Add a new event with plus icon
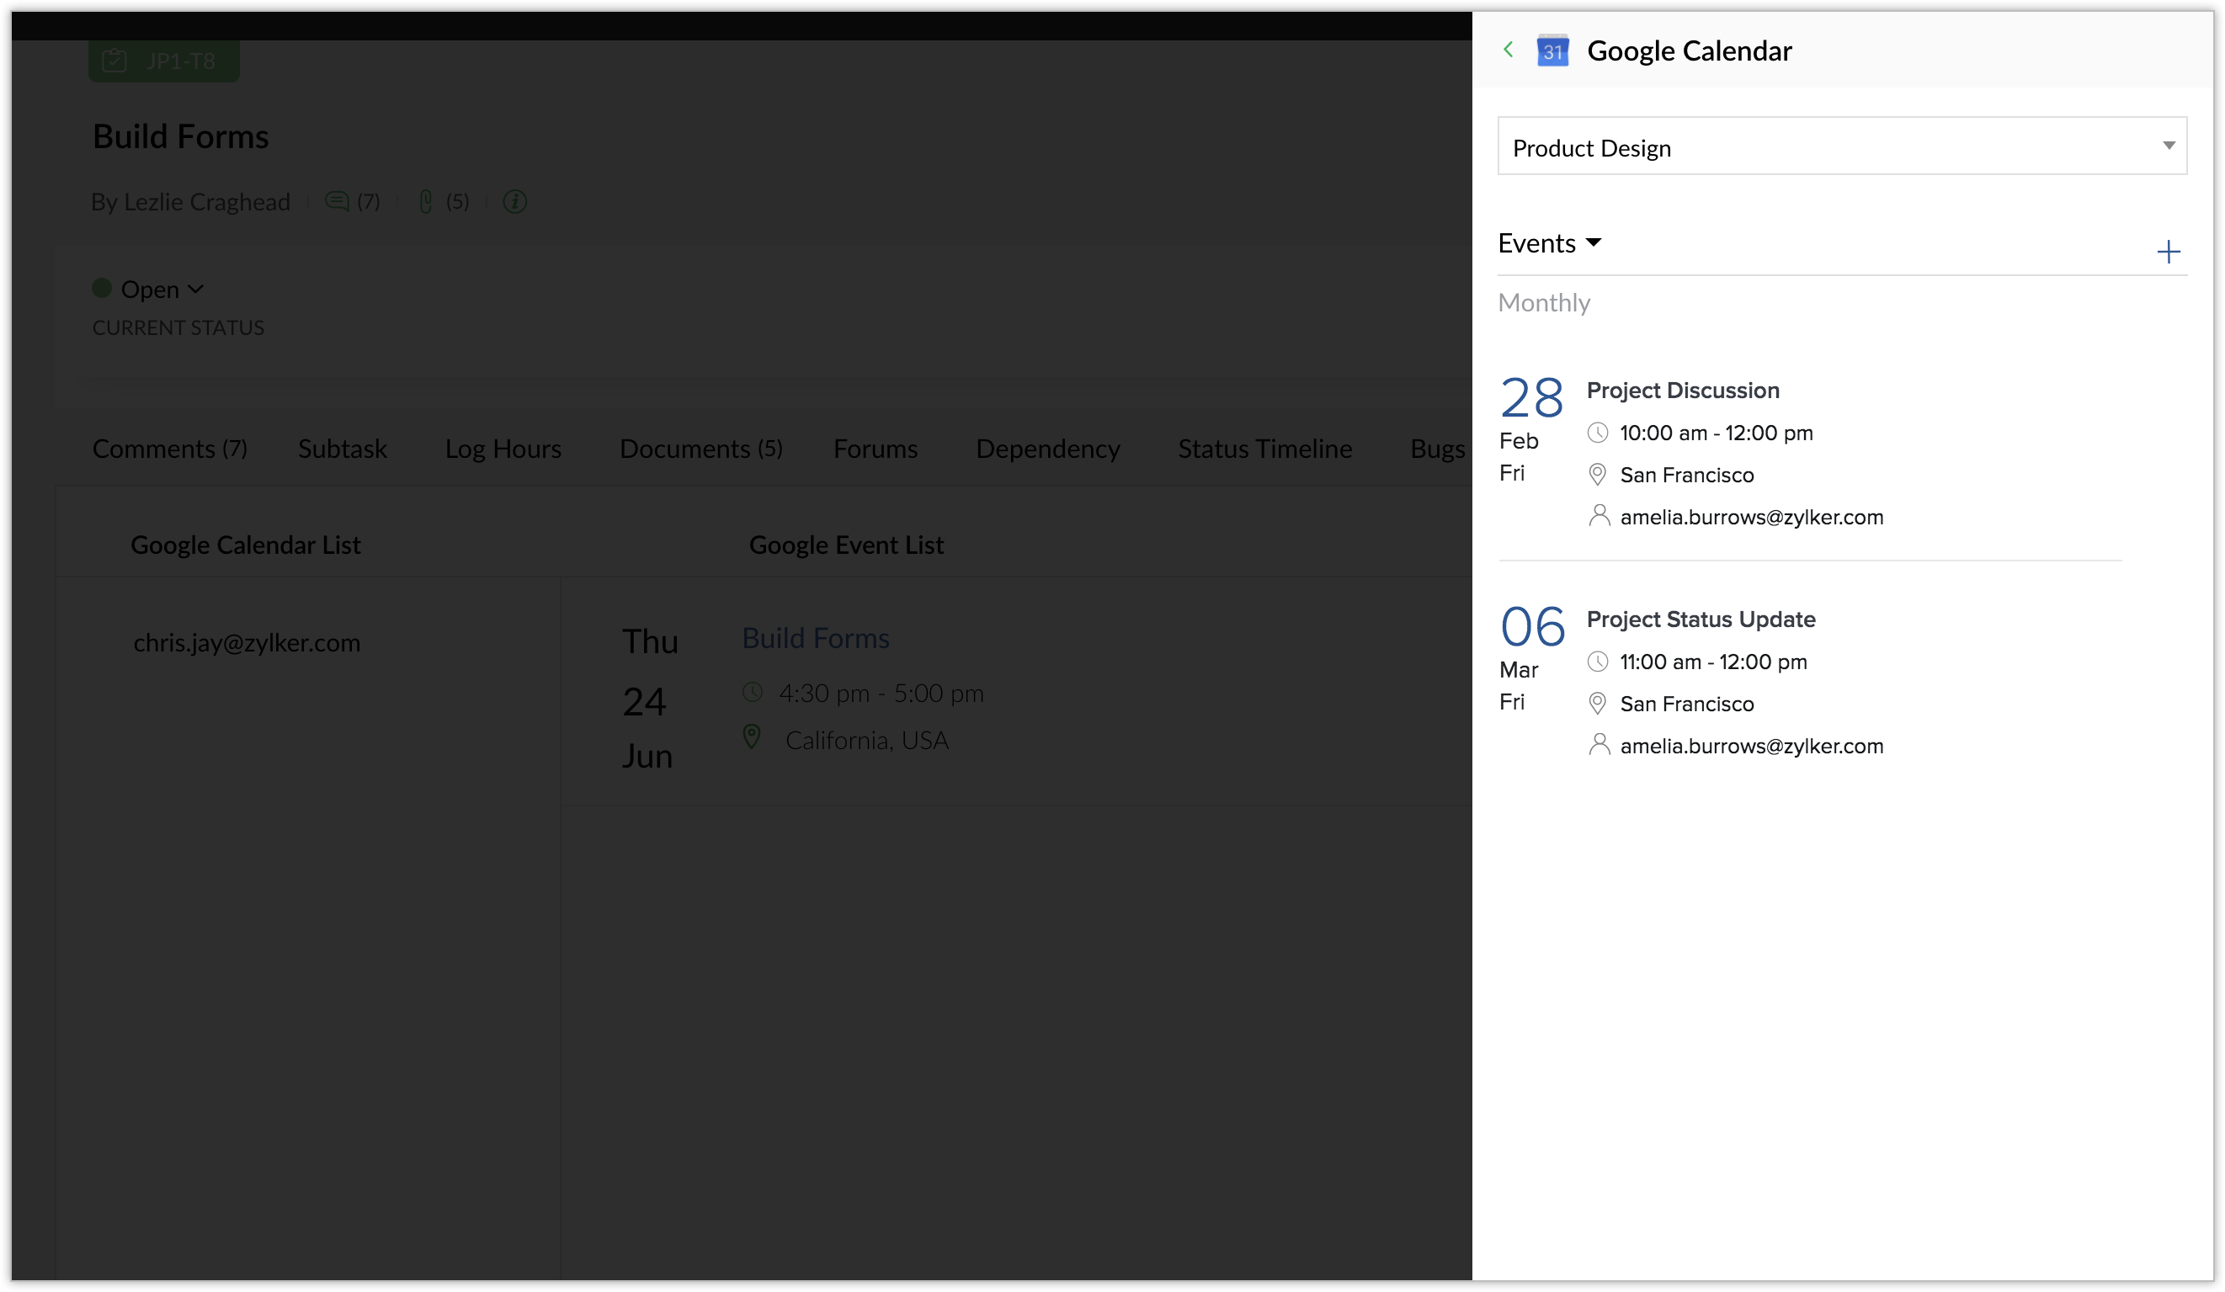 click(2168, 253)
